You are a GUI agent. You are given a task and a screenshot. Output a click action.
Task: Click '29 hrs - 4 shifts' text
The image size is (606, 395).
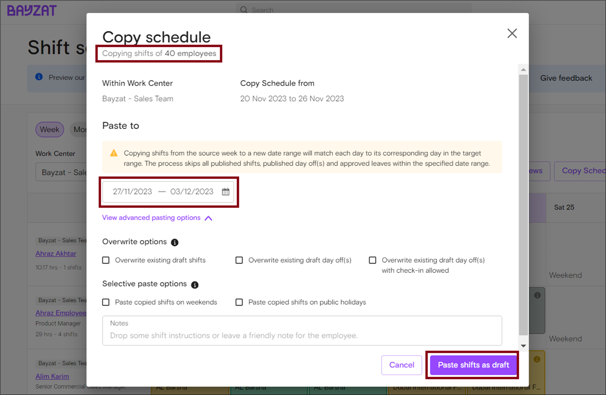click(57, 334)
